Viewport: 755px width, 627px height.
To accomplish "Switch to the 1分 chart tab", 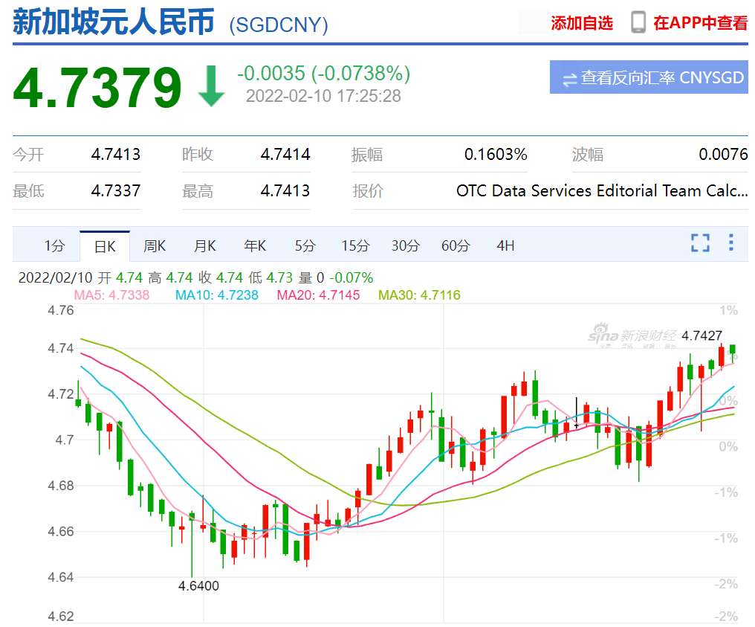I will tap(54, 245).
